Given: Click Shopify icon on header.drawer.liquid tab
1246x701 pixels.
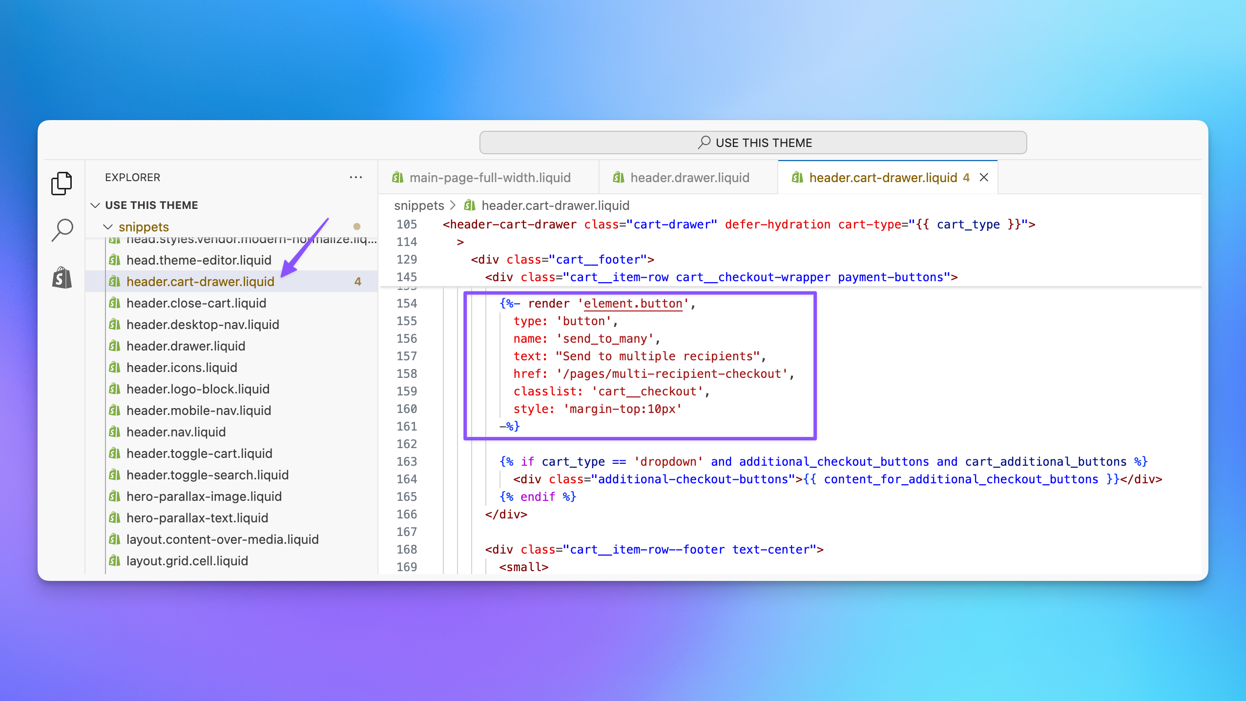Looking at the screenshot, I should coord(619,177).
